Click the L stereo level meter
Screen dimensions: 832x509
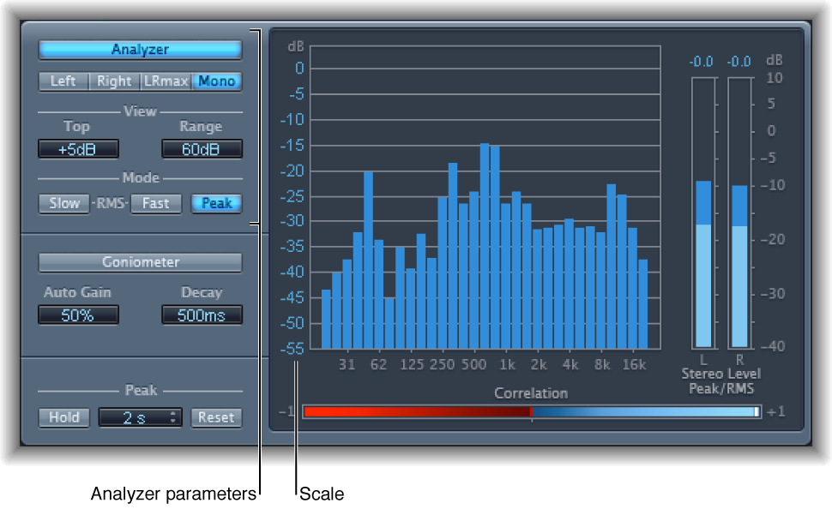[x=702, y=257]
